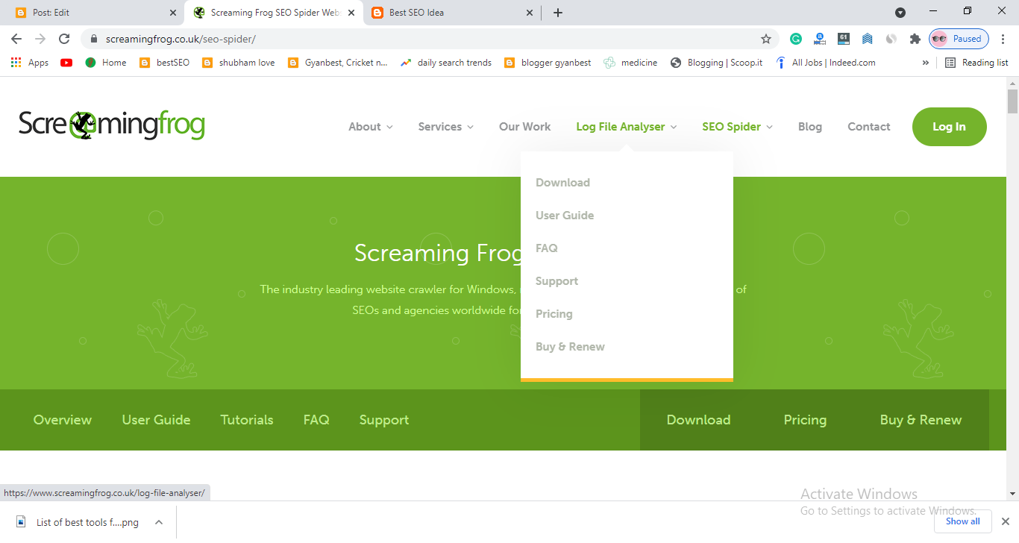The image size is (1019, 543).
Task: Select Buy & Renew in the dropdown menu
Action: (570, 347)
